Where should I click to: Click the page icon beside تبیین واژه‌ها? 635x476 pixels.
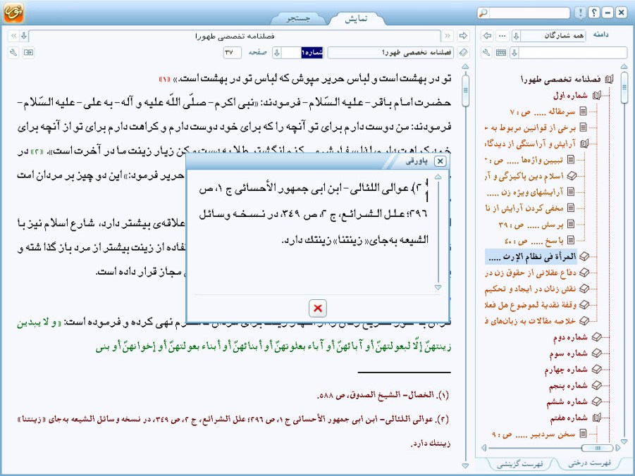(x=571, y=159)
